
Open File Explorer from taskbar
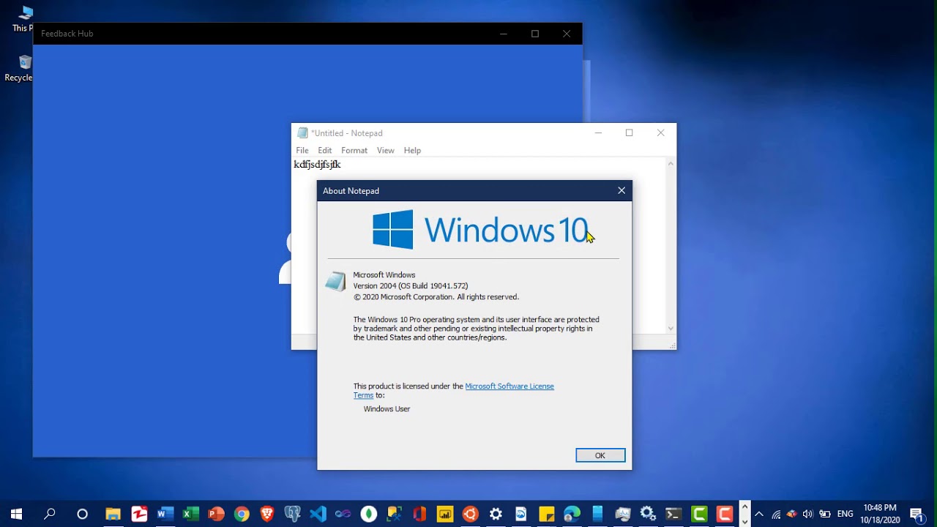[x=113, y=514]
